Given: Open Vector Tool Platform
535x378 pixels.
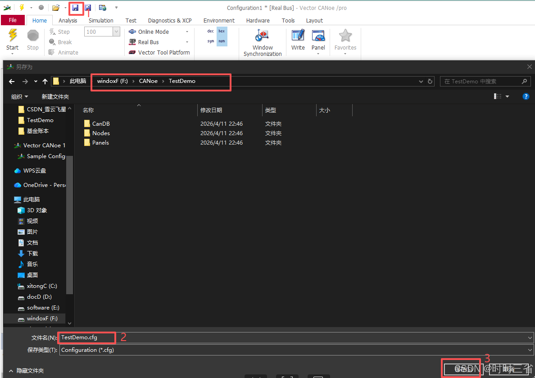Looking at the screenshot, I should 159,52.
